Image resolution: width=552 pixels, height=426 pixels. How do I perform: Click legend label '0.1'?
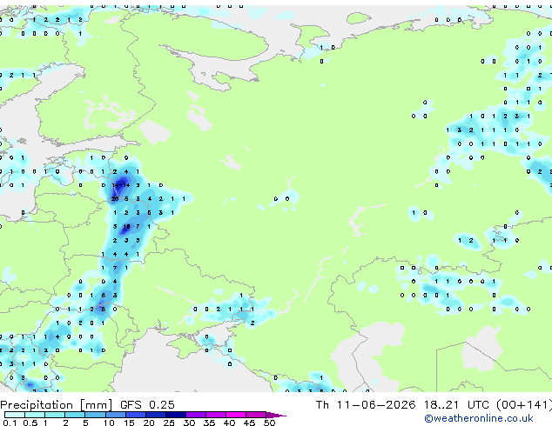10,423
